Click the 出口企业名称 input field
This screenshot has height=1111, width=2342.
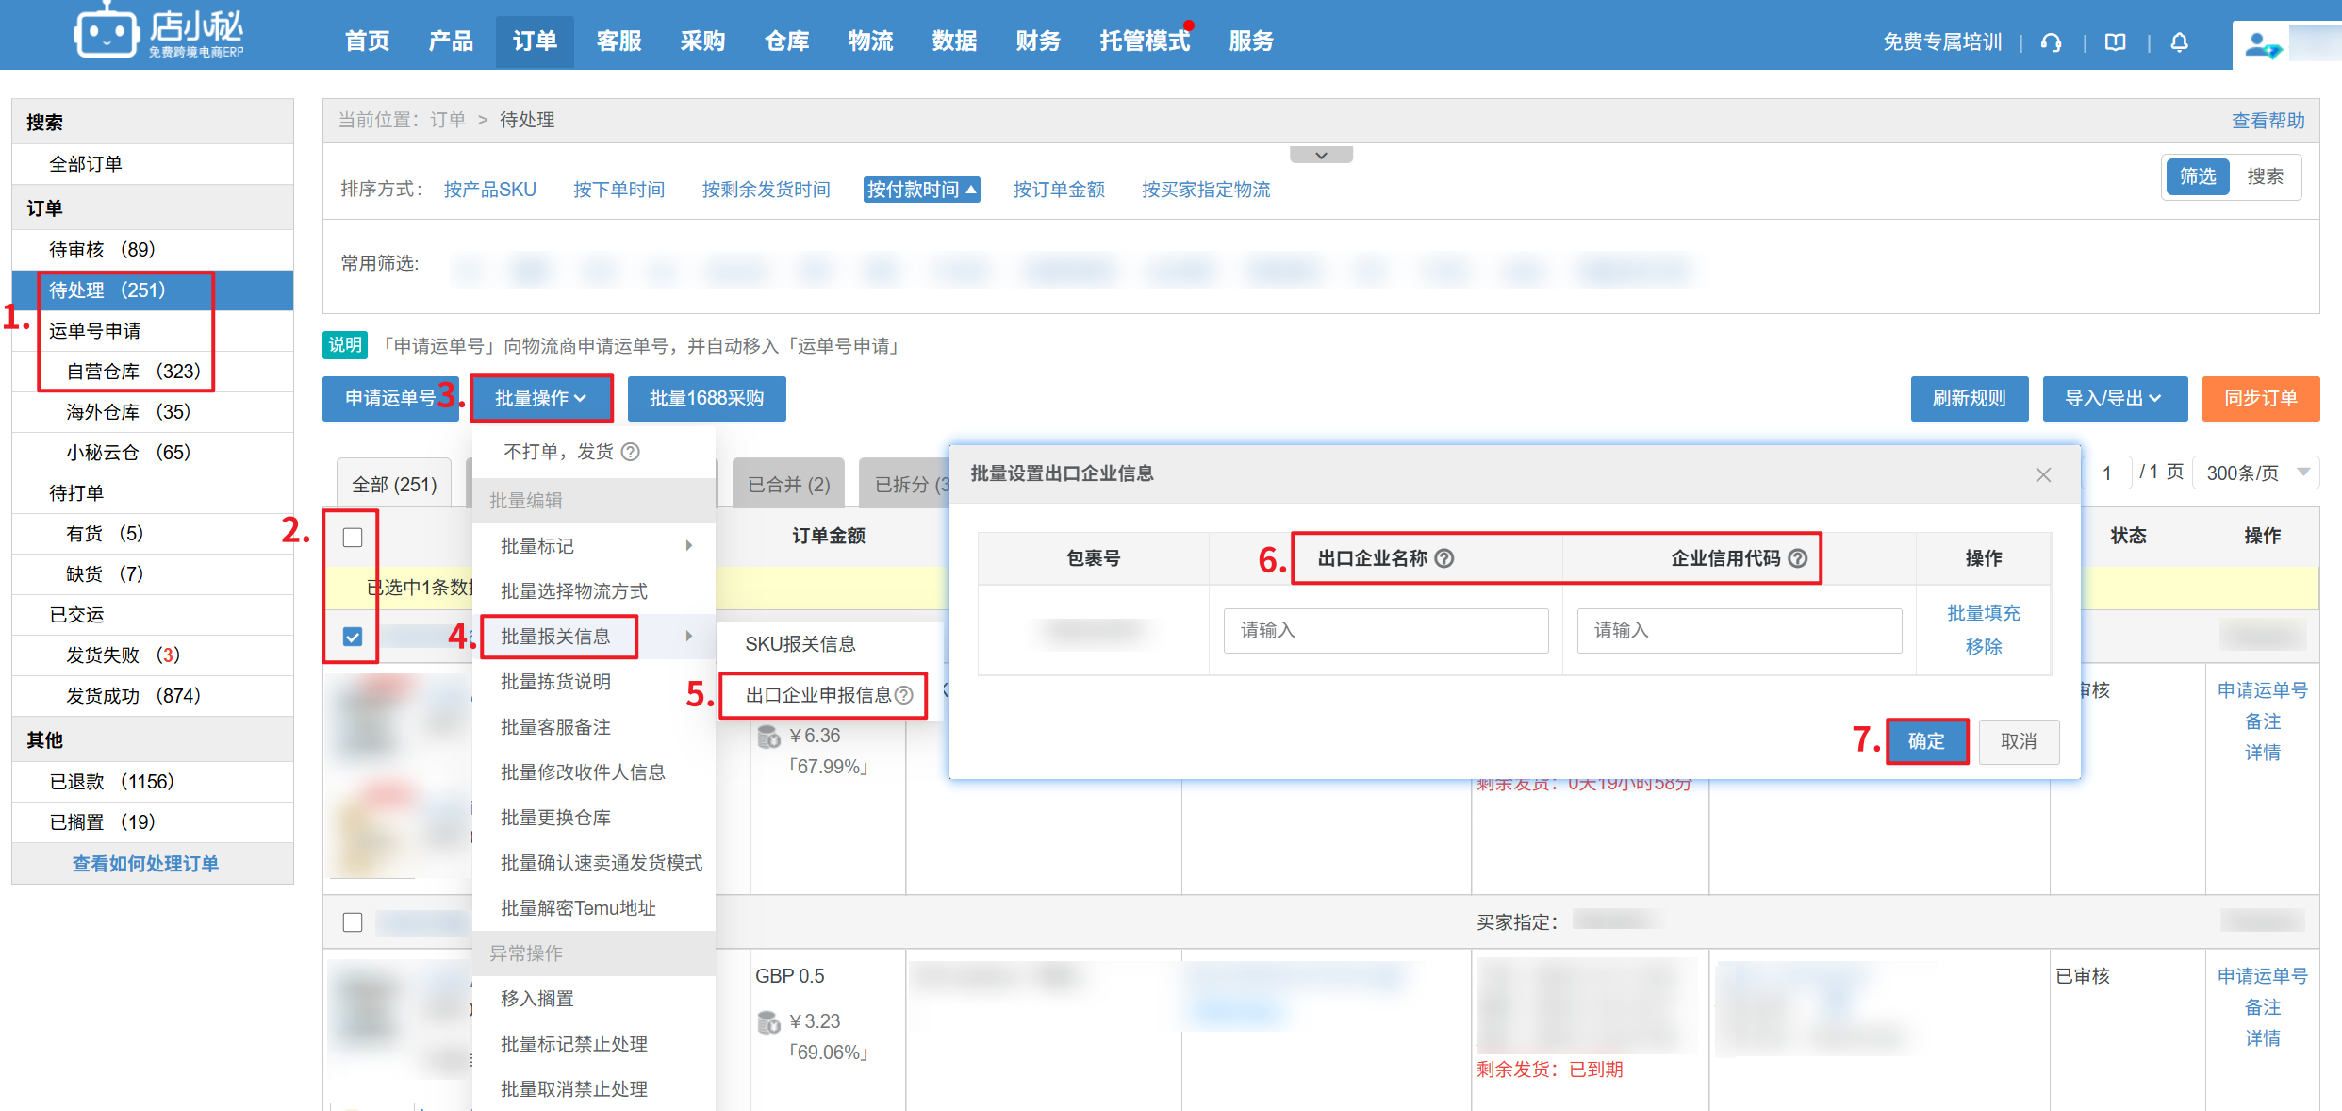coord(1385,630)
